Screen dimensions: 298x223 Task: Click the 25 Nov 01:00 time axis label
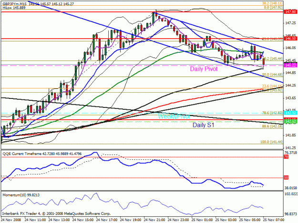[x=202, y=220]
